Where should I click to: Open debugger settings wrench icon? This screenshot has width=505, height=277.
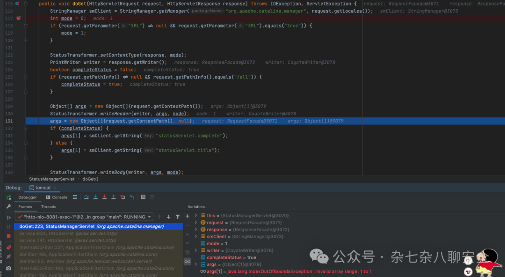coord(9,206)
